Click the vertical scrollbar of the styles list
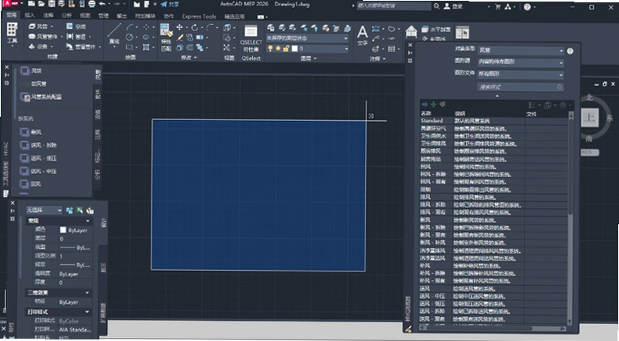 570,218
